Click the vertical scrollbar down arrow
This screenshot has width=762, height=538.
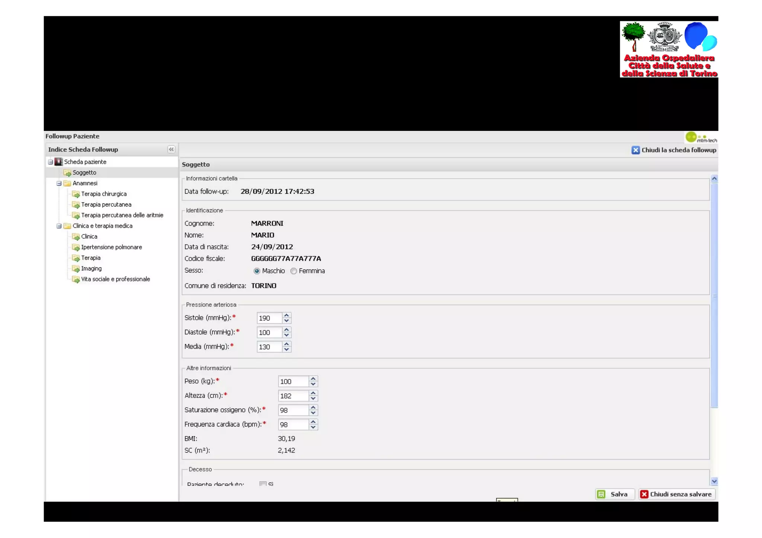tap(714, 481)
